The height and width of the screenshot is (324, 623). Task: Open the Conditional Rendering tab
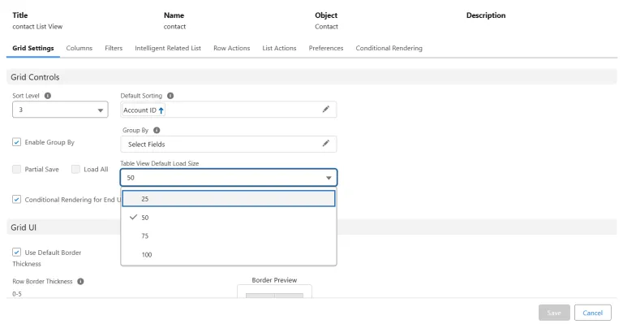click(x=389, y=48)
